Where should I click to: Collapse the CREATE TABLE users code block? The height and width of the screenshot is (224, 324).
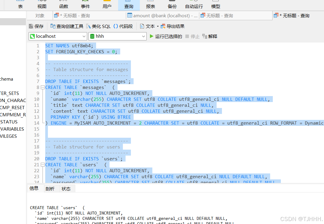[43, 165]
